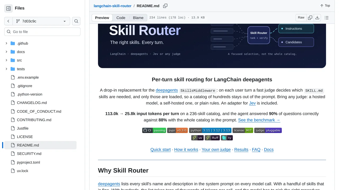Screen dimensions: 339x190
Task: Open pyproject.toml in the file tree
Action: click(28, 162)
